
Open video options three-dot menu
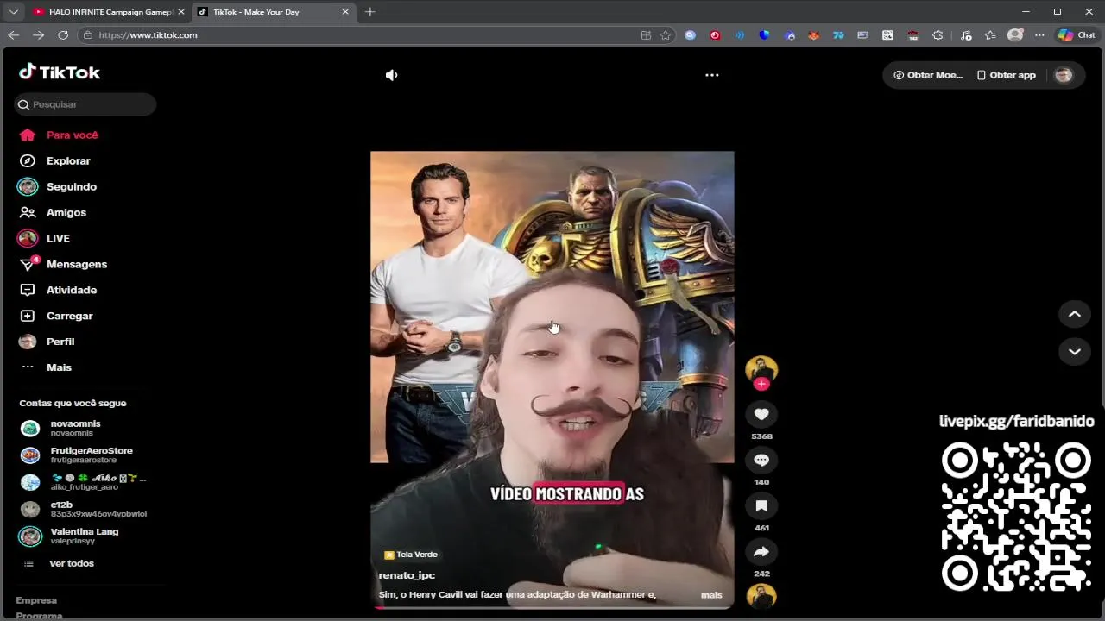pos(712,75)
